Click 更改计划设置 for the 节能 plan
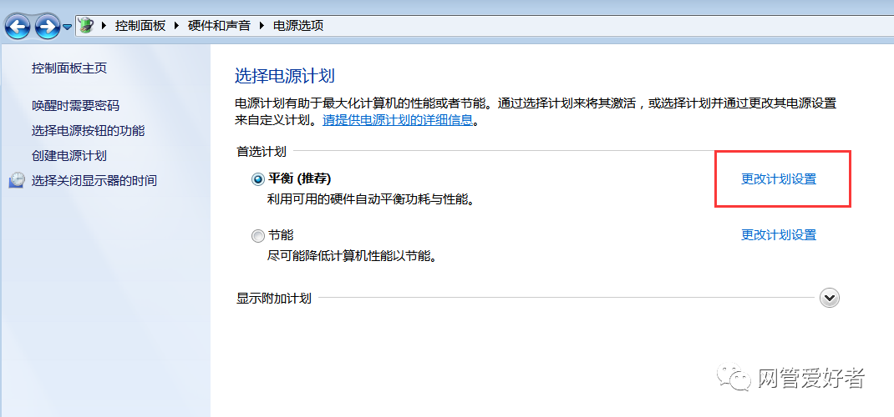This screenshot has height=417, width=894. click(779, 235)
